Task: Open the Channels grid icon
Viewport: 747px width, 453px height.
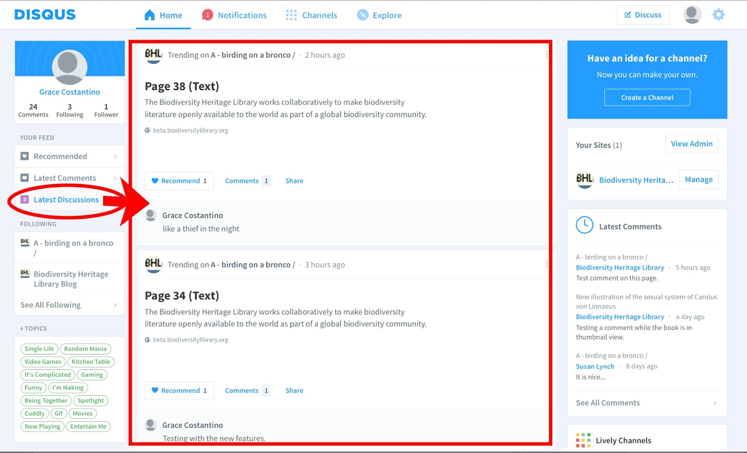Action: tap(291, 15)
